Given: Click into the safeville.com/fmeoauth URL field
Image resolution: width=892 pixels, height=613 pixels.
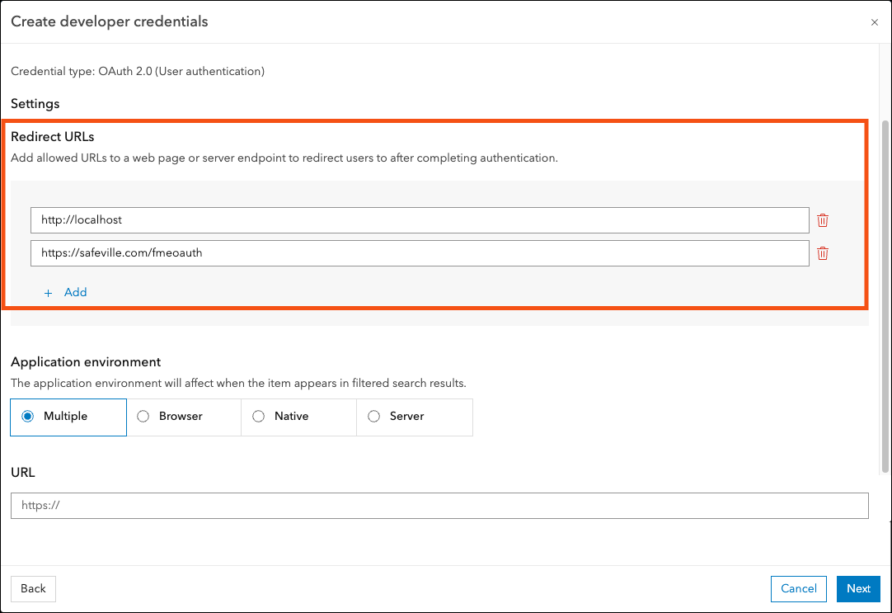Looking at the screenshot, I should tap(420, 253).
